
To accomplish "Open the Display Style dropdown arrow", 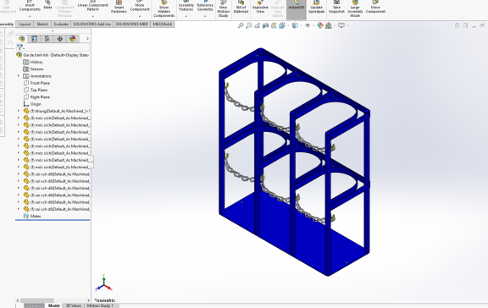I will 300,25.
